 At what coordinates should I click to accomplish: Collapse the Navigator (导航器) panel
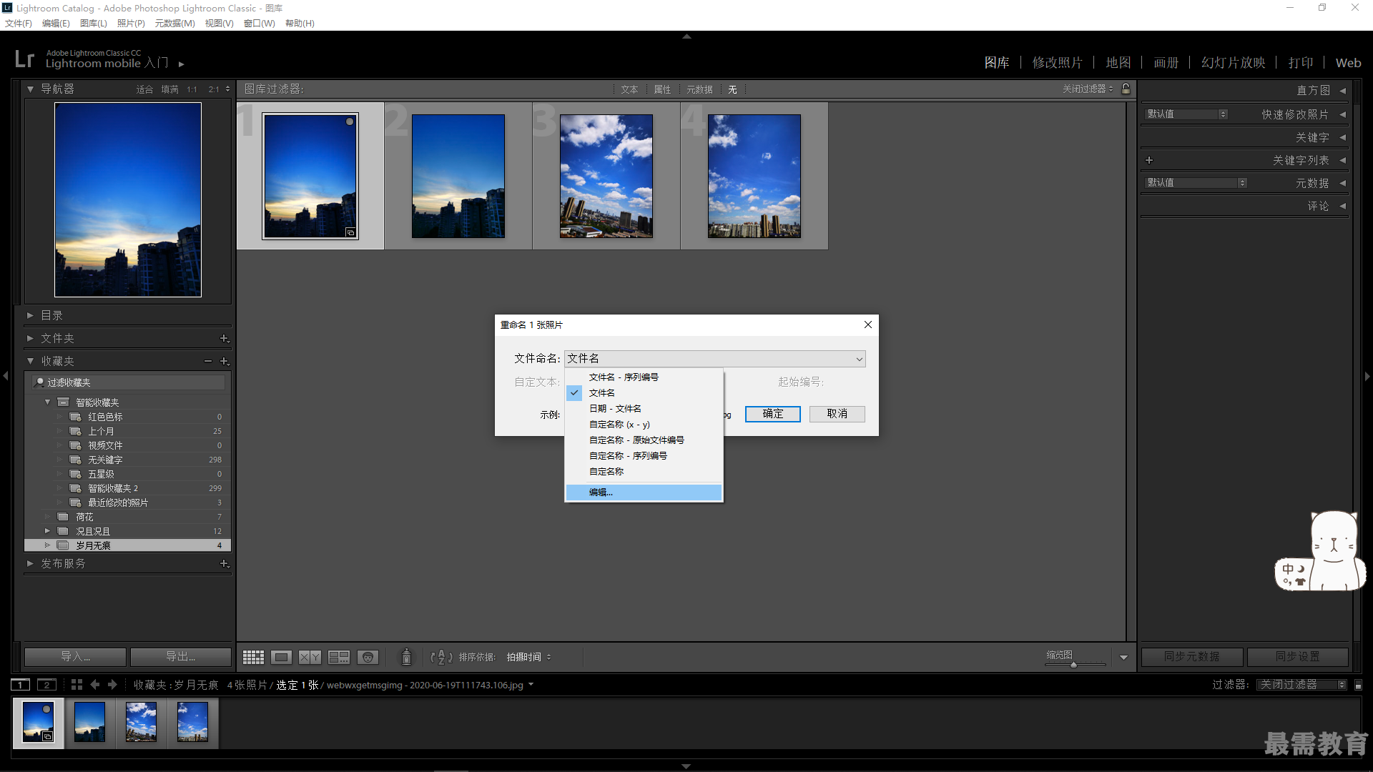tap(30, 89)
